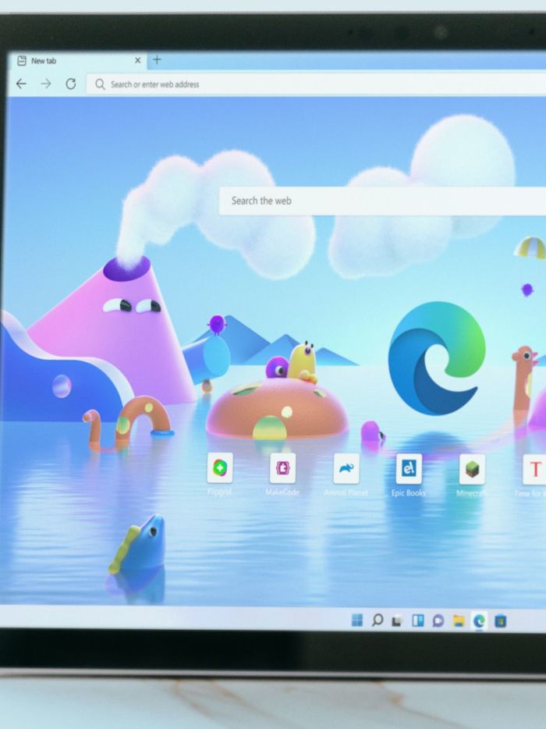Click the Flipgrid label text
Image resolution: width=546 pixels, height=729 pixels.
tap(219, 492)
